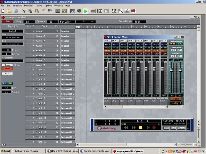Fast forward using the transport bar double-right arrows
The width and height of the screenshot is (206, 154).
click(134, 128)
